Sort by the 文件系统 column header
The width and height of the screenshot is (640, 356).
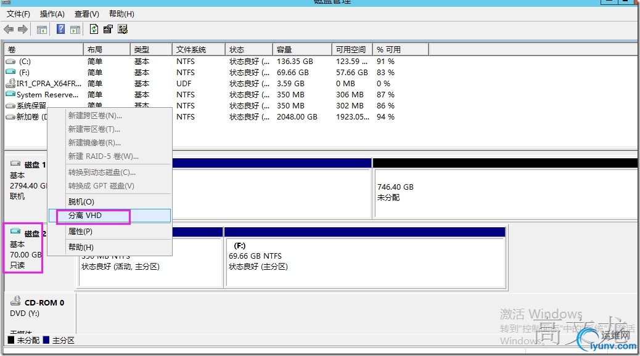pyautogui.click(x=199, y=49)
